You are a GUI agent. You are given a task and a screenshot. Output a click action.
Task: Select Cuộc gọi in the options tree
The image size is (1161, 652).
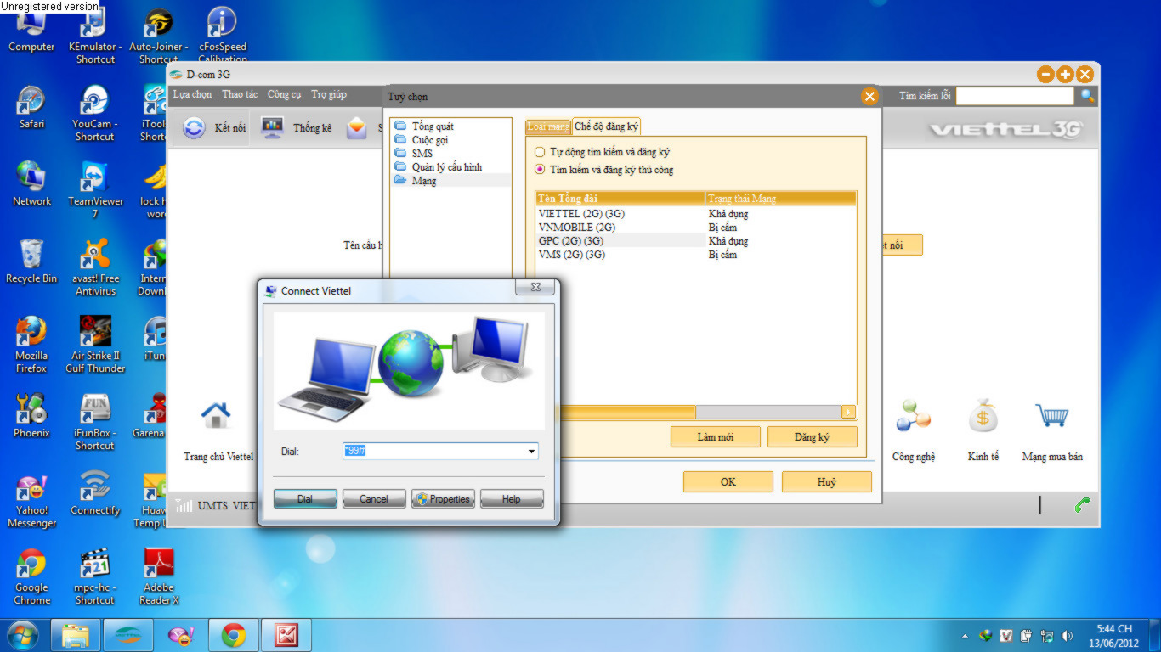(430, 140)
